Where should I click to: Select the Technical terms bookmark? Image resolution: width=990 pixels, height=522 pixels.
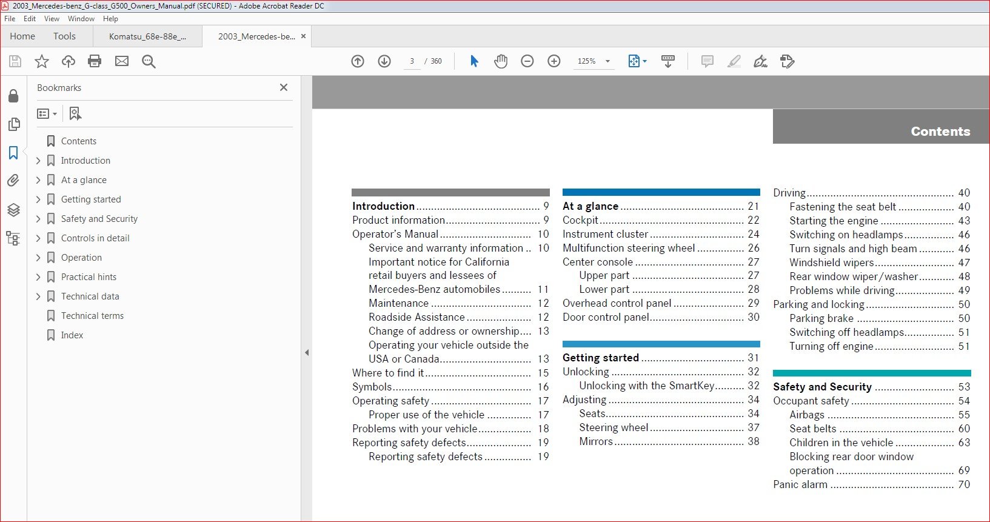tap(92, 316)
